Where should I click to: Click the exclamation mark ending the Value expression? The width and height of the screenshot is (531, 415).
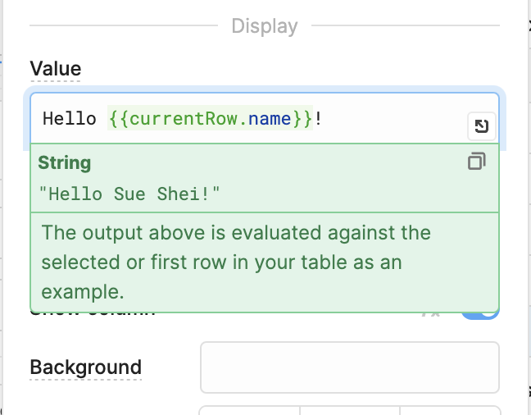click(318, 119)
